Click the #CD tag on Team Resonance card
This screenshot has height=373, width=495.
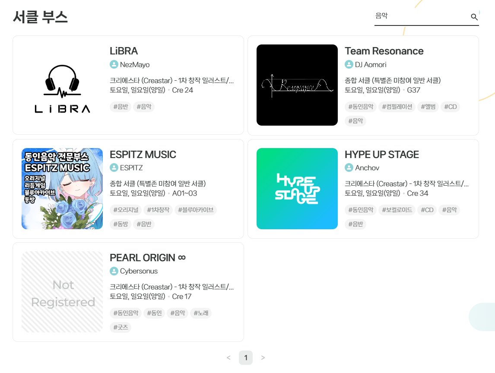tap(451, 107)
